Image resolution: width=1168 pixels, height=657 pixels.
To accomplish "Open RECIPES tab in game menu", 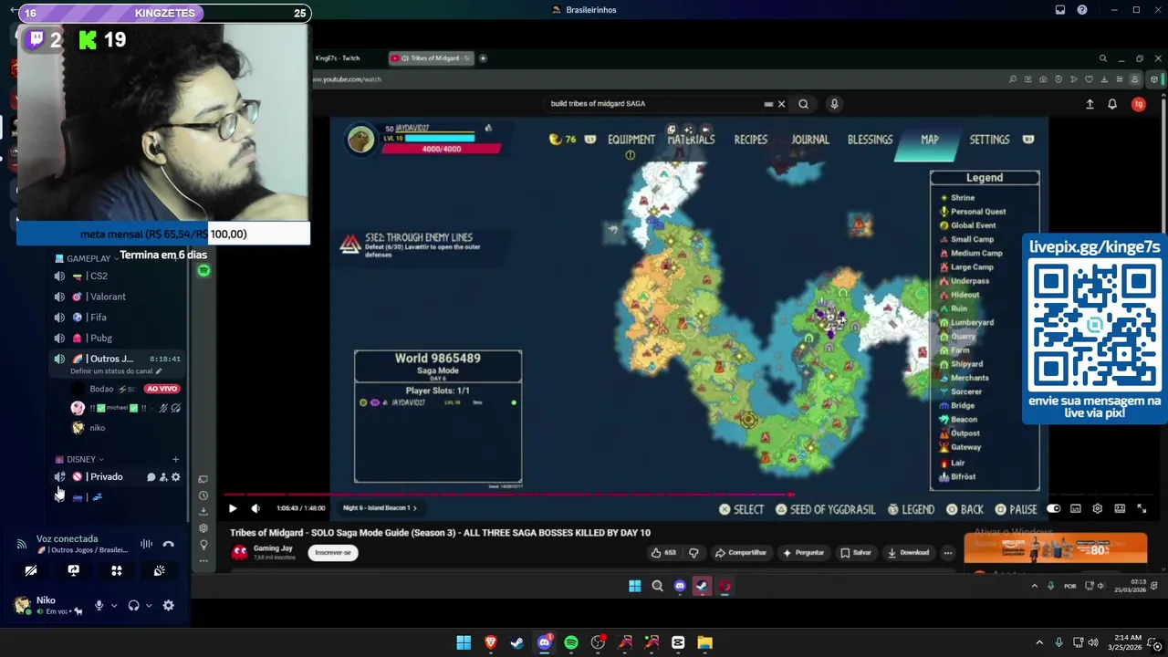I will point(751,140).
